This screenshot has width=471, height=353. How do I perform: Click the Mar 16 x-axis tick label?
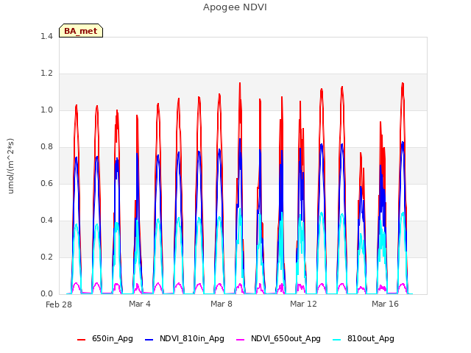(385, 304)
